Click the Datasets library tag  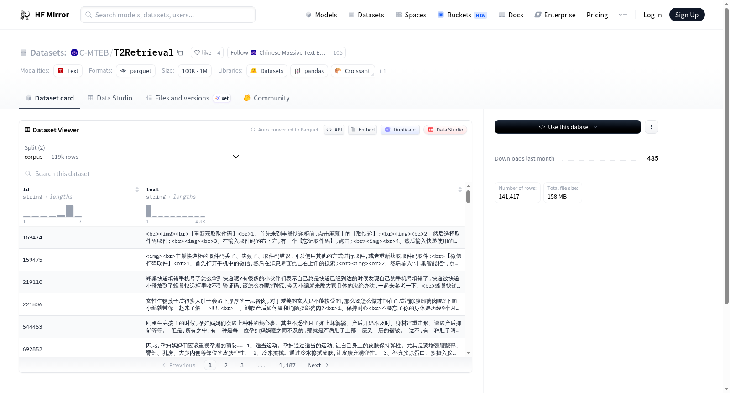(x=267, y=71)
